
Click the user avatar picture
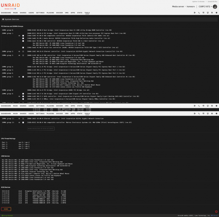point(215,6)
